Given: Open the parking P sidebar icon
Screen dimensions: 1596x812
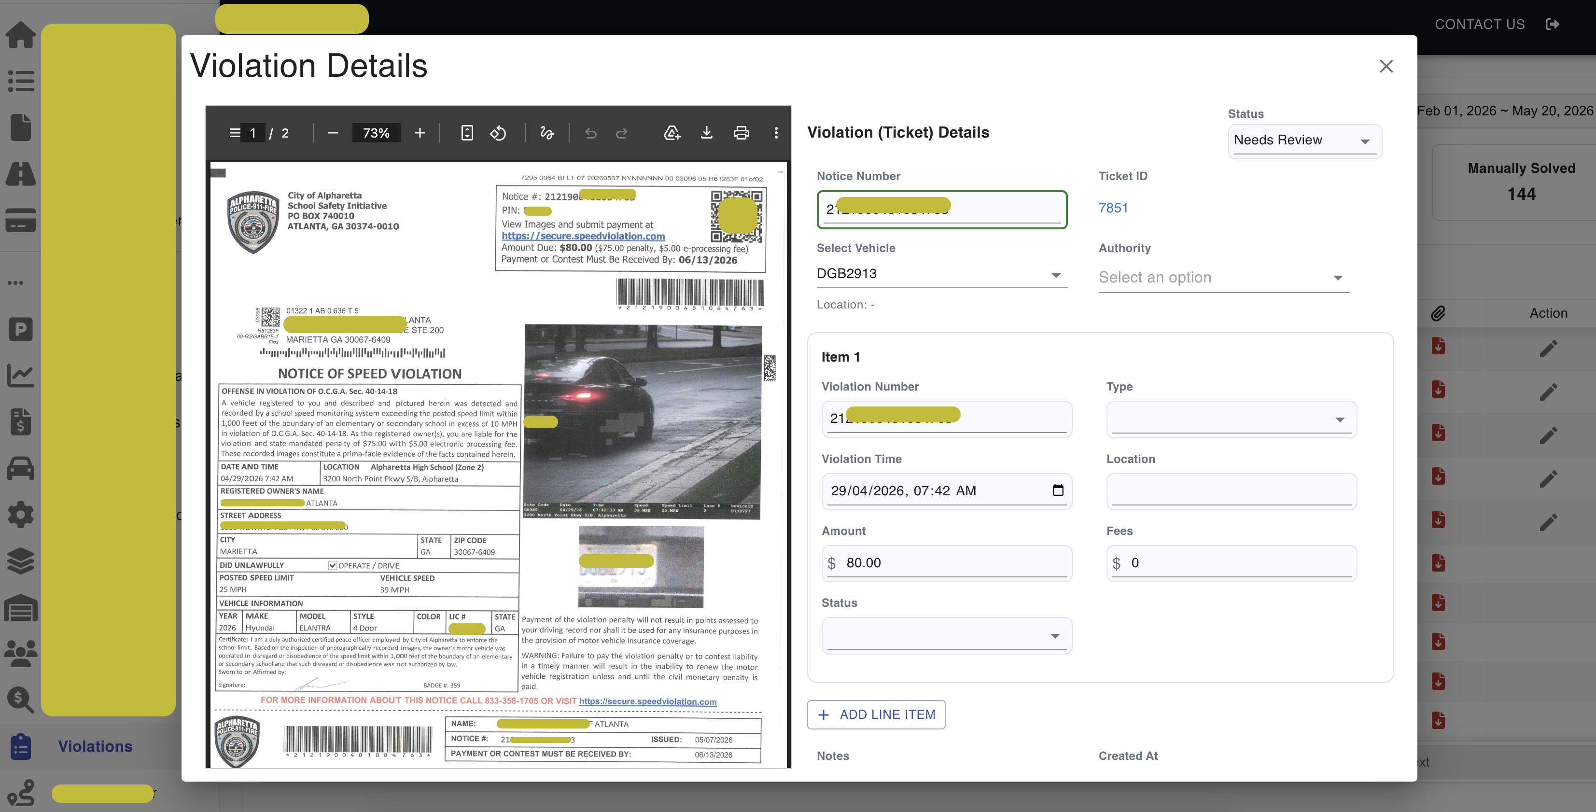Looking at the screenshot, I should 20,329.
